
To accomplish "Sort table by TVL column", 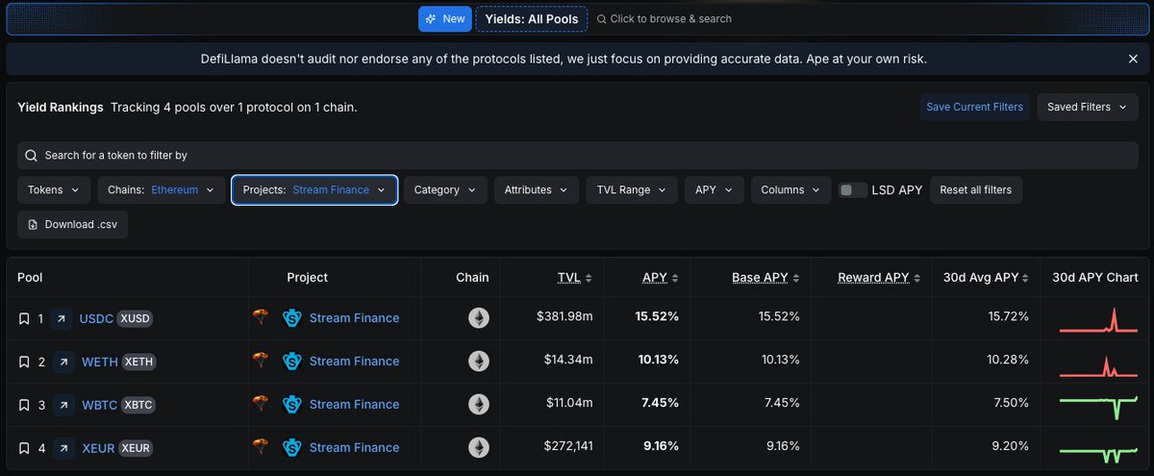I will pos(575,278).
